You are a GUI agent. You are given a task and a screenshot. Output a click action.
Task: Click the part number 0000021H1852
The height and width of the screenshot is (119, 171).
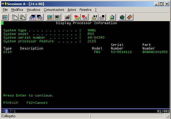[155, 52]
